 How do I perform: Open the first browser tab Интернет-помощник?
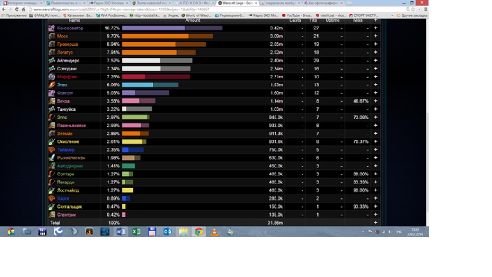click(x=23, y=3)
